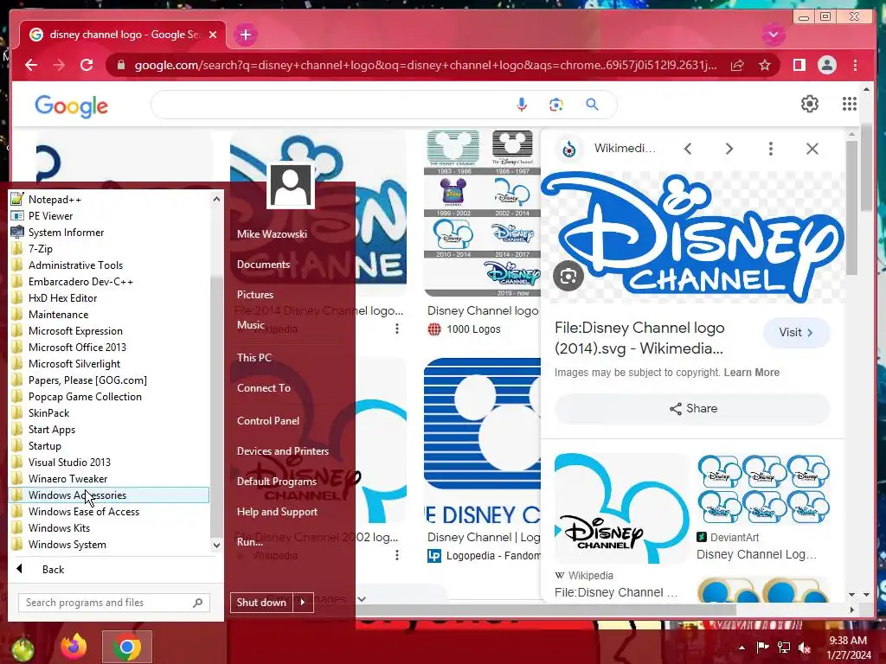Search by image with Google Lens icon
Viewport: 886px width, 664px height.
pos(556,105)
